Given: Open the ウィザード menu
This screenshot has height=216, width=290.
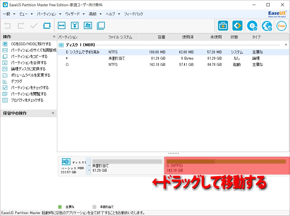Looking at the screenshot, I should pos(73,14).
